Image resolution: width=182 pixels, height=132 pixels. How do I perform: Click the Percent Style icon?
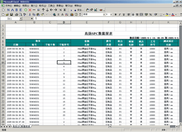[151, 14]
